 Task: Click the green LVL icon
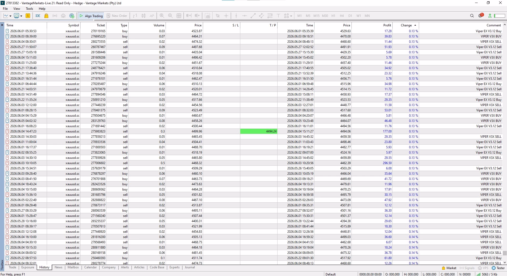[490, 16]
